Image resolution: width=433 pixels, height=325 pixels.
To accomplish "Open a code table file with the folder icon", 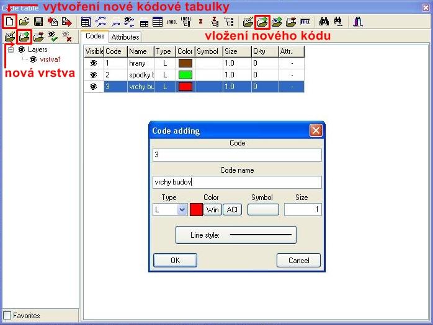I will pyautogui.click(x=24, y=22).
